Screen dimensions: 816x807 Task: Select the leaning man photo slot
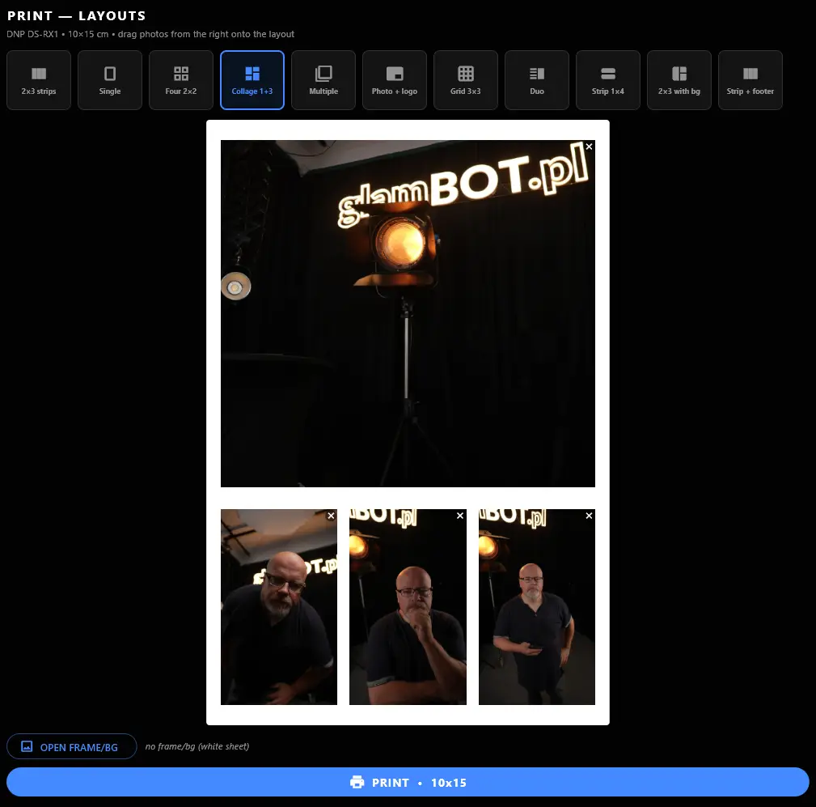279,607
